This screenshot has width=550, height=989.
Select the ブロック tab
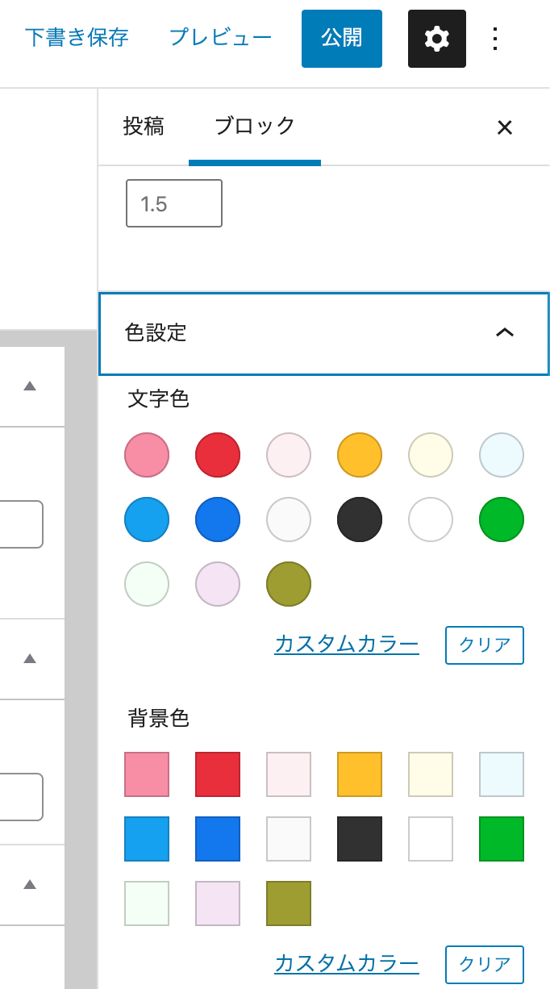(255, 127)
